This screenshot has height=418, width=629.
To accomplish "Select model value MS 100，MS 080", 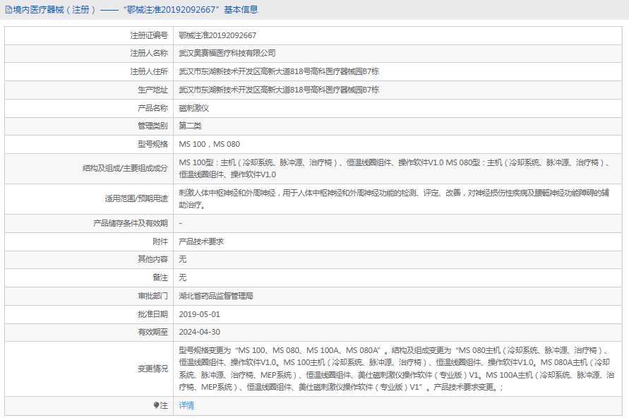I will 210,144.
